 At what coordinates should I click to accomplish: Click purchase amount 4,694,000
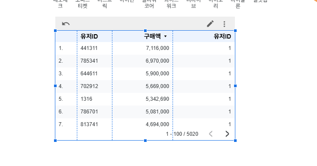point(157,124)
